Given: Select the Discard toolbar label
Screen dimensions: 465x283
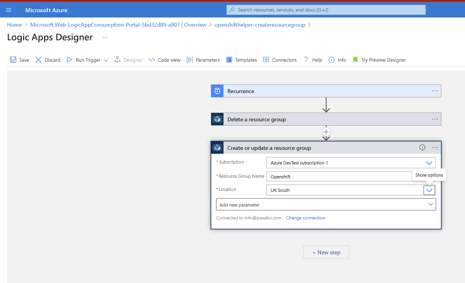Looking at the screenshot, I should (52, 60).
